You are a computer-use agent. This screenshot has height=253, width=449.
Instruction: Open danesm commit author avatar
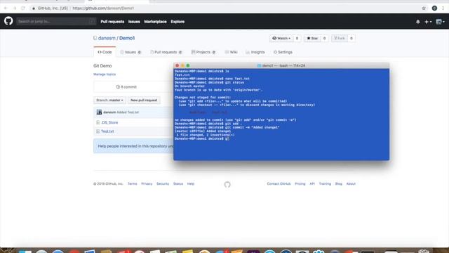pos(99,112)
